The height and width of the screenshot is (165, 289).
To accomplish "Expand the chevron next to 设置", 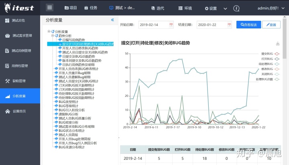I will pyautogui.click(x=225, y=8).
